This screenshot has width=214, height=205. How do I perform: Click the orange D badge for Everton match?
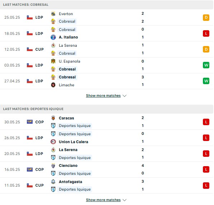206,18
